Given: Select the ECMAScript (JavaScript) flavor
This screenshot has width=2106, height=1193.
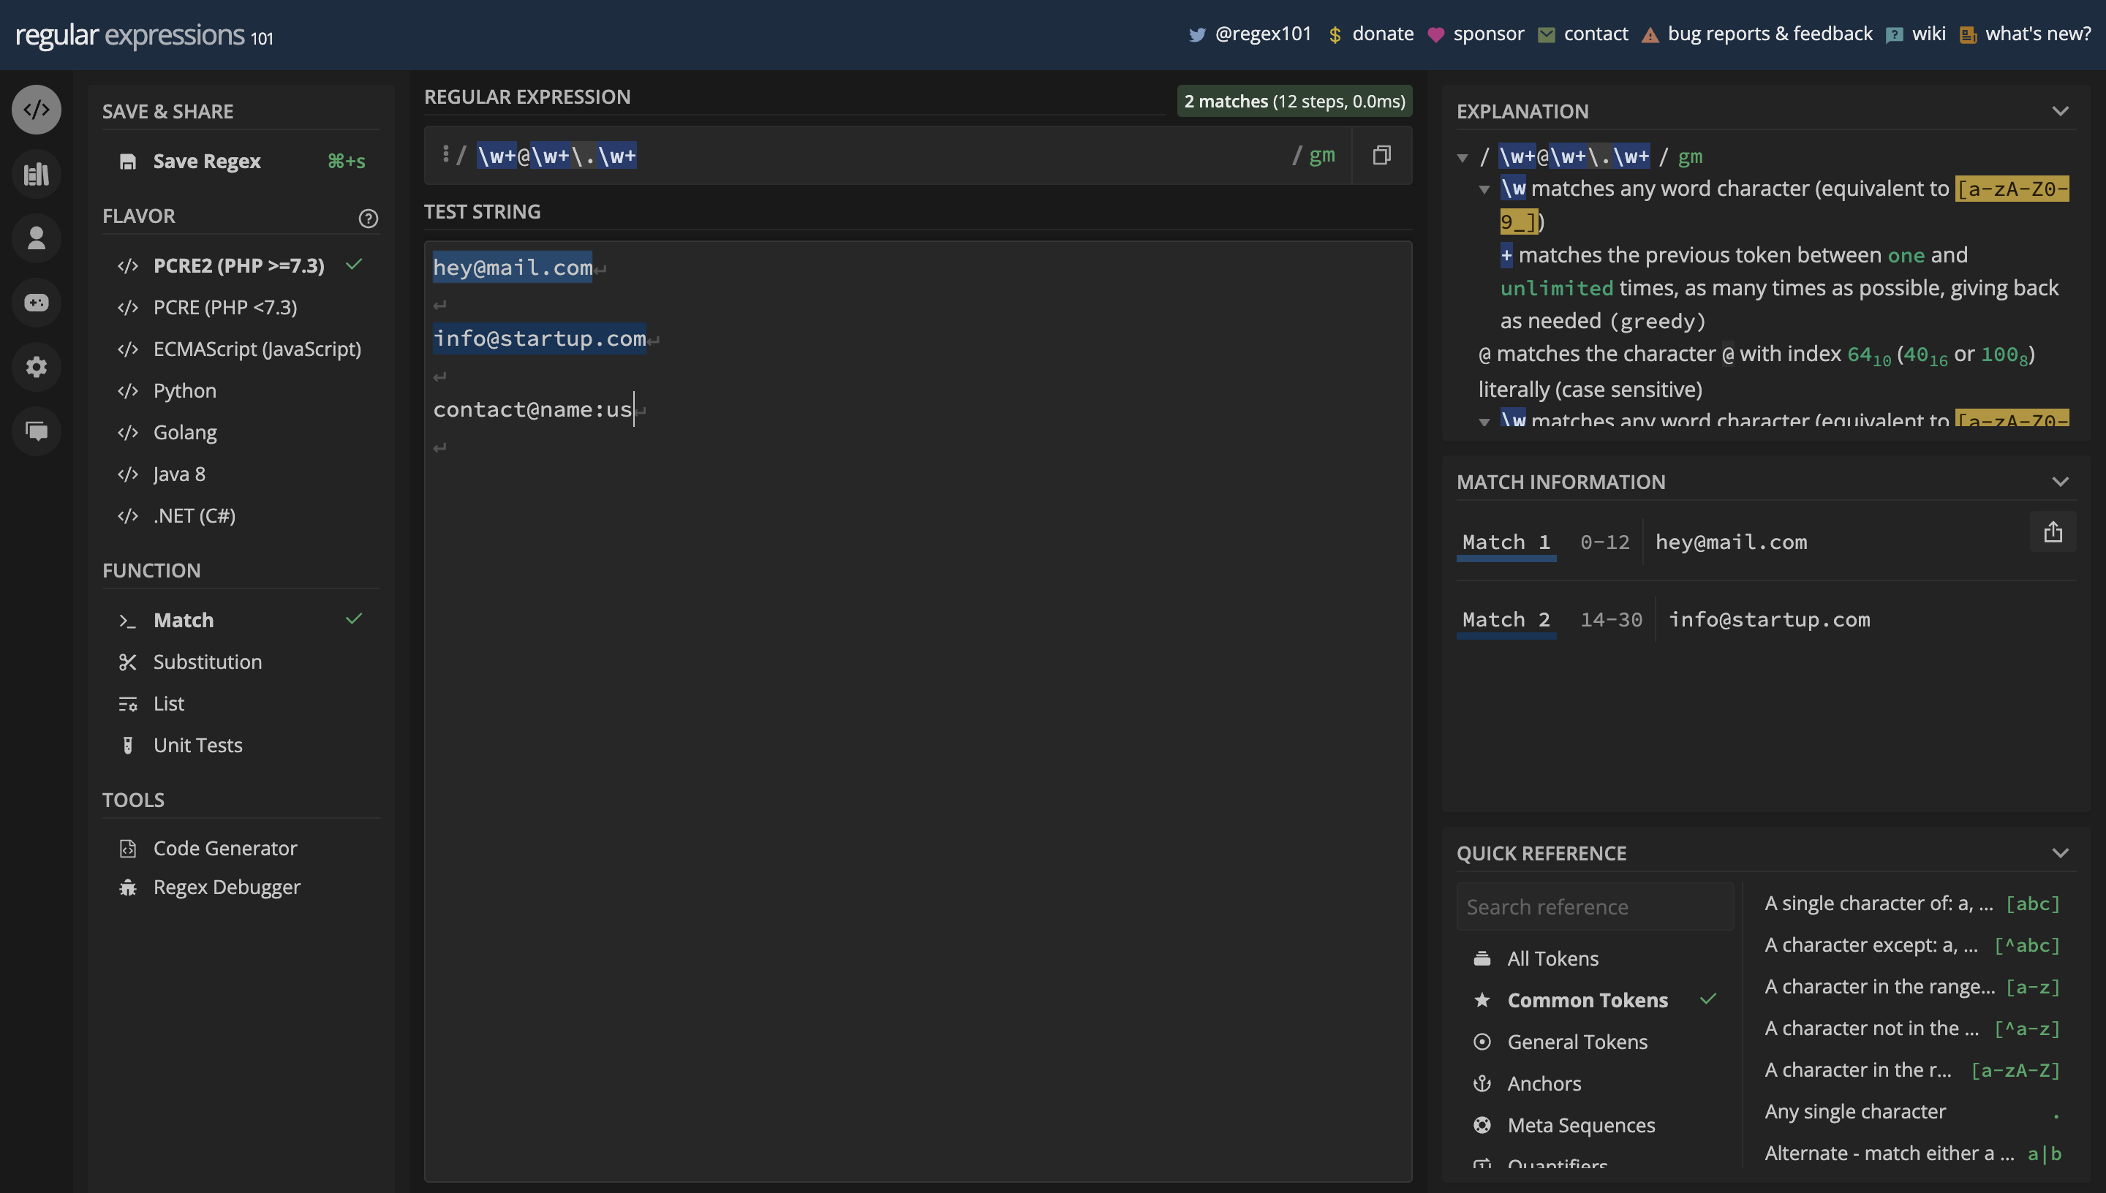Looking at the screenshot, I should point(257,349).
